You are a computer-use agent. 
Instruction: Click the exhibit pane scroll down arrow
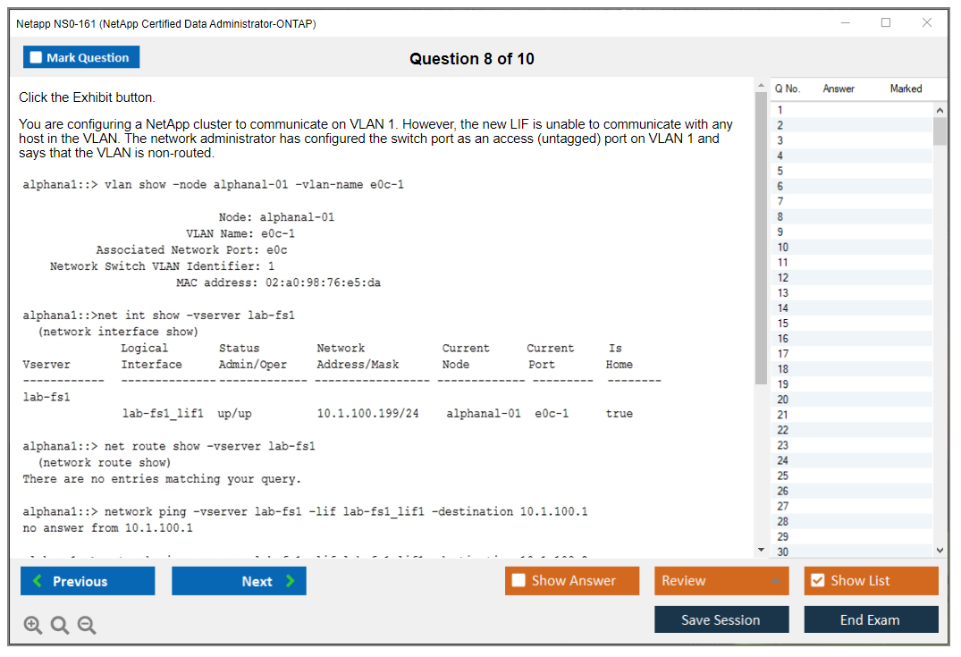(x=761, y=550)
